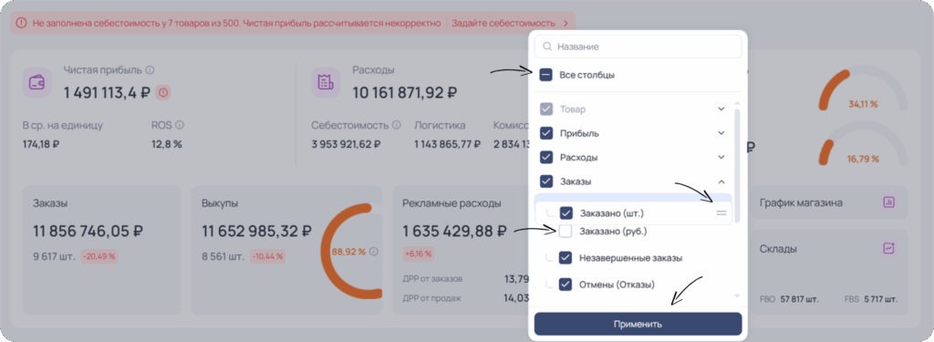Click the calculator icon of Расходы
Screen dimensions: 934x342
point(326,83)
